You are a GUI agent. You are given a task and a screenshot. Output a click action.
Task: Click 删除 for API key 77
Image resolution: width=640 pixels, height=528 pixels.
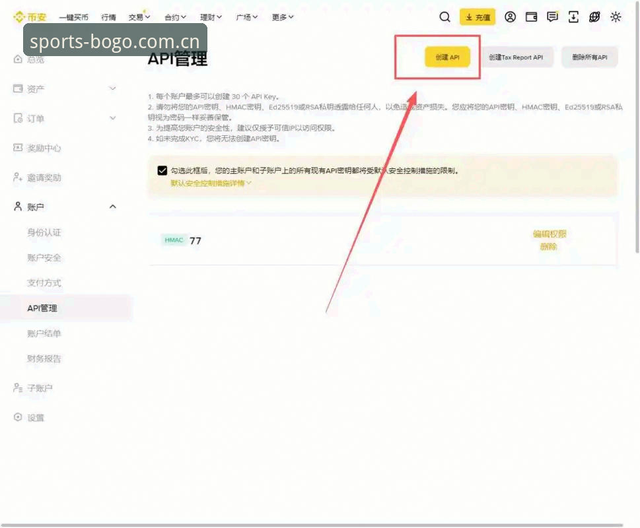(x=549, y=246)
